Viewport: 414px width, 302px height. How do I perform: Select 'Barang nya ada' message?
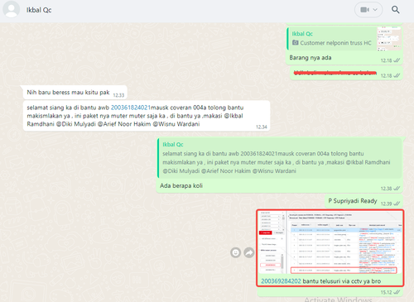point(310,58)
